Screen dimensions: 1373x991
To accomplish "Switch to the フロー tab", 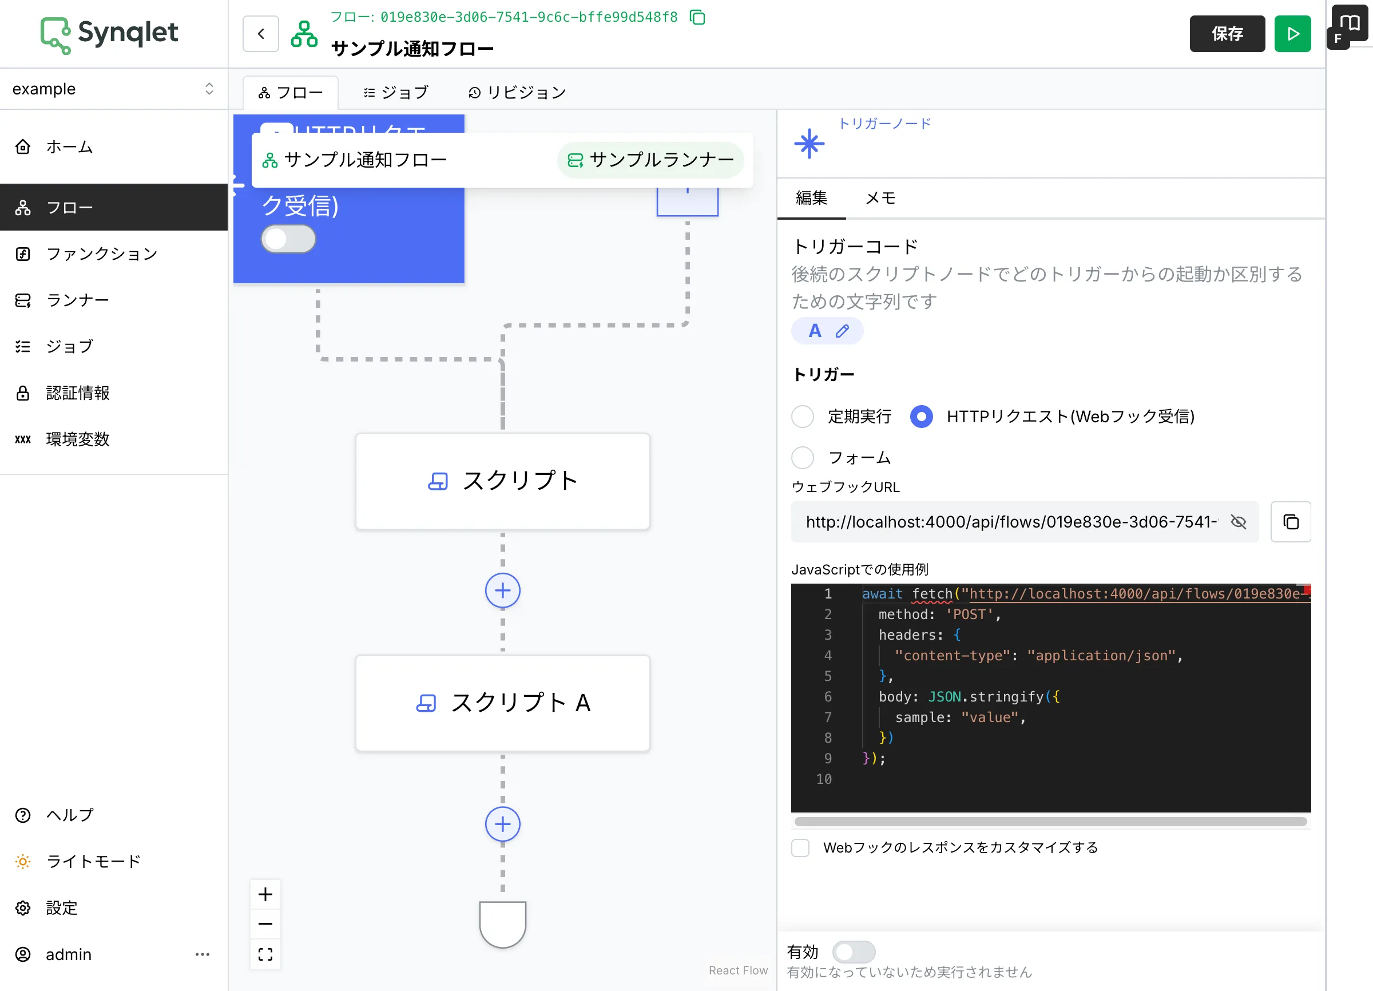I will pyautogui.click(x=291, y=93).
